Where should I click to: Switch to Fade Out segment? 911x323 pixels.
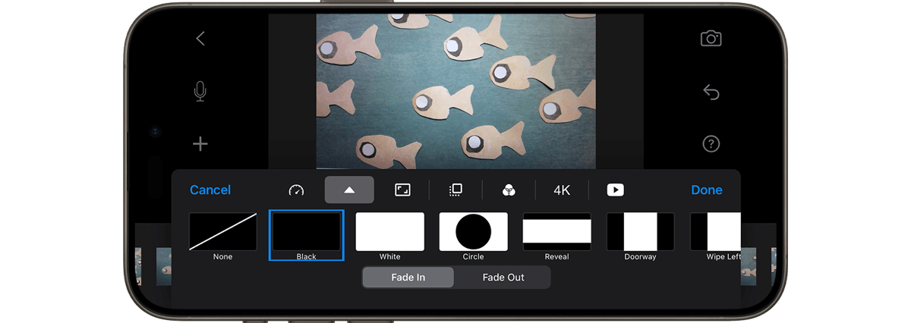[x=503, y=278]
